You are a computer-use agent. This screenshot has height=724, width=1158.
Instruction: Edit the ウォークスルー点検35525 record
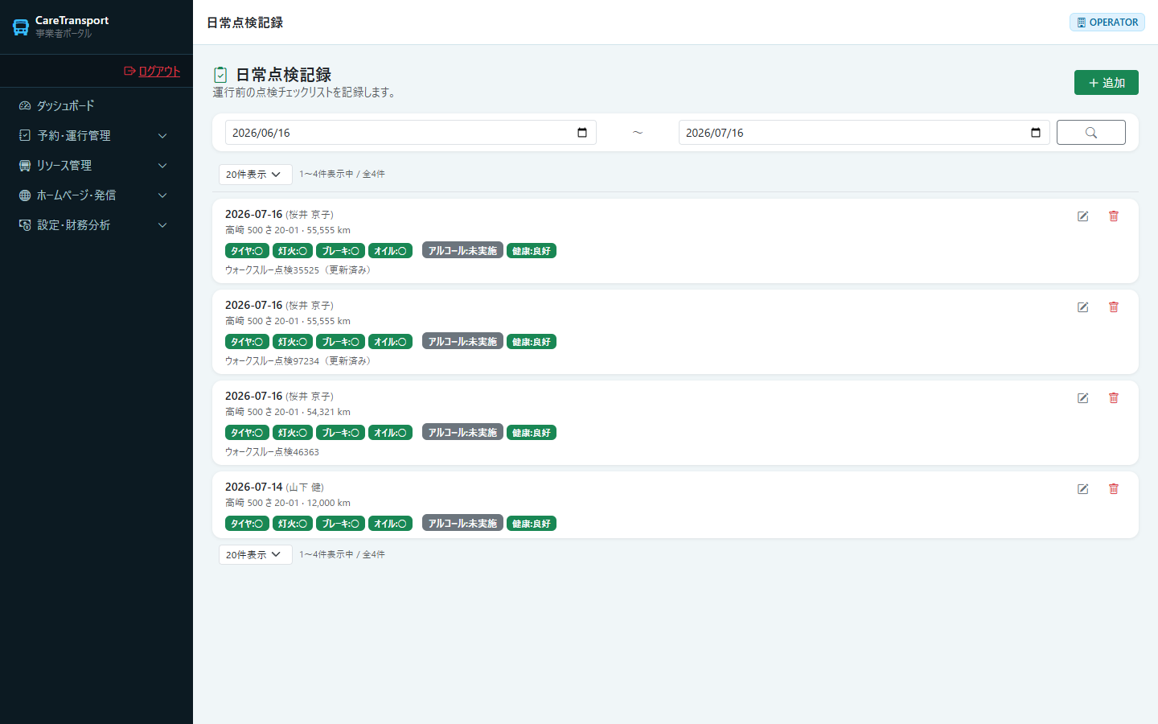point(1083,216)
